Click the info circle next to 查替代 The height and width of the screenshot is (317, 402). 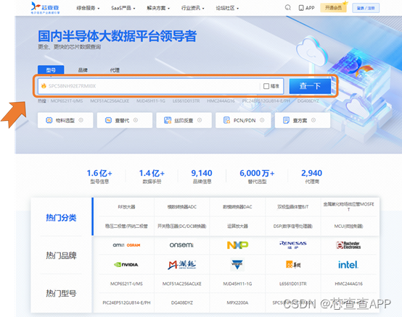(136, 120)
